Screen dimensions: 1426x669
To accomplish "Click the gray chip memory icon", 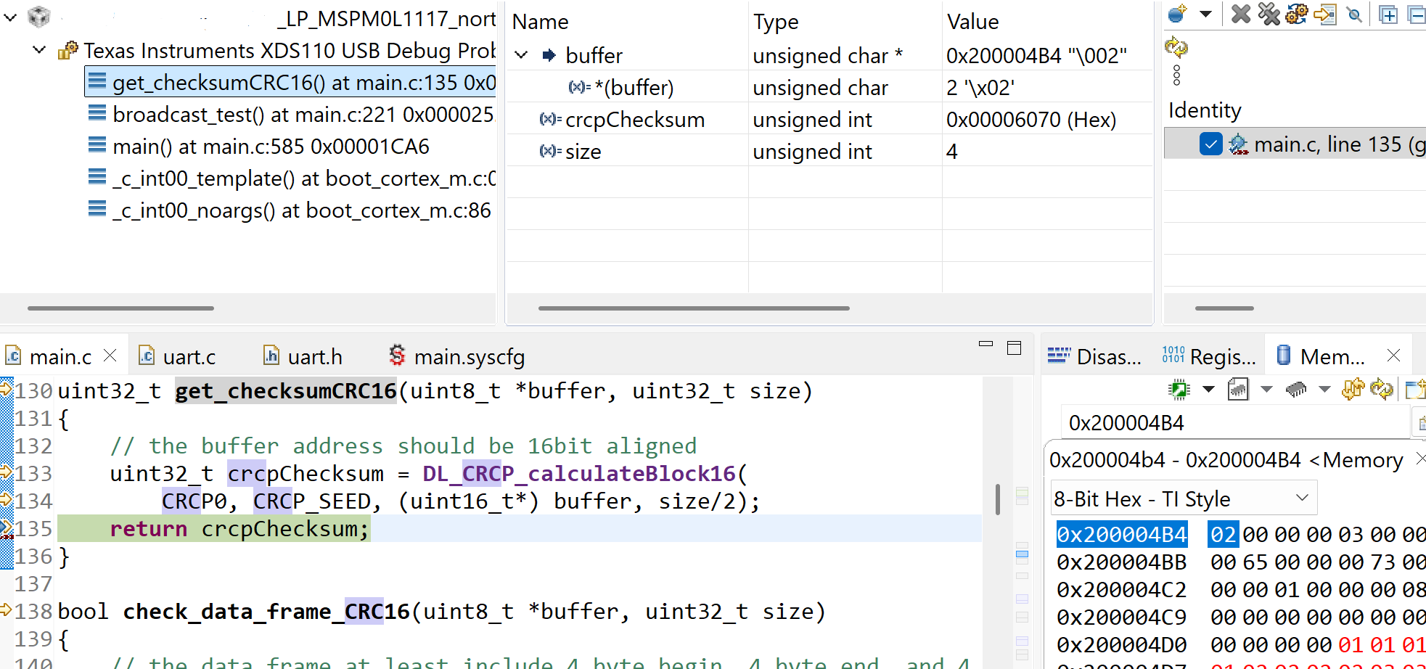I will [1296, 390].
